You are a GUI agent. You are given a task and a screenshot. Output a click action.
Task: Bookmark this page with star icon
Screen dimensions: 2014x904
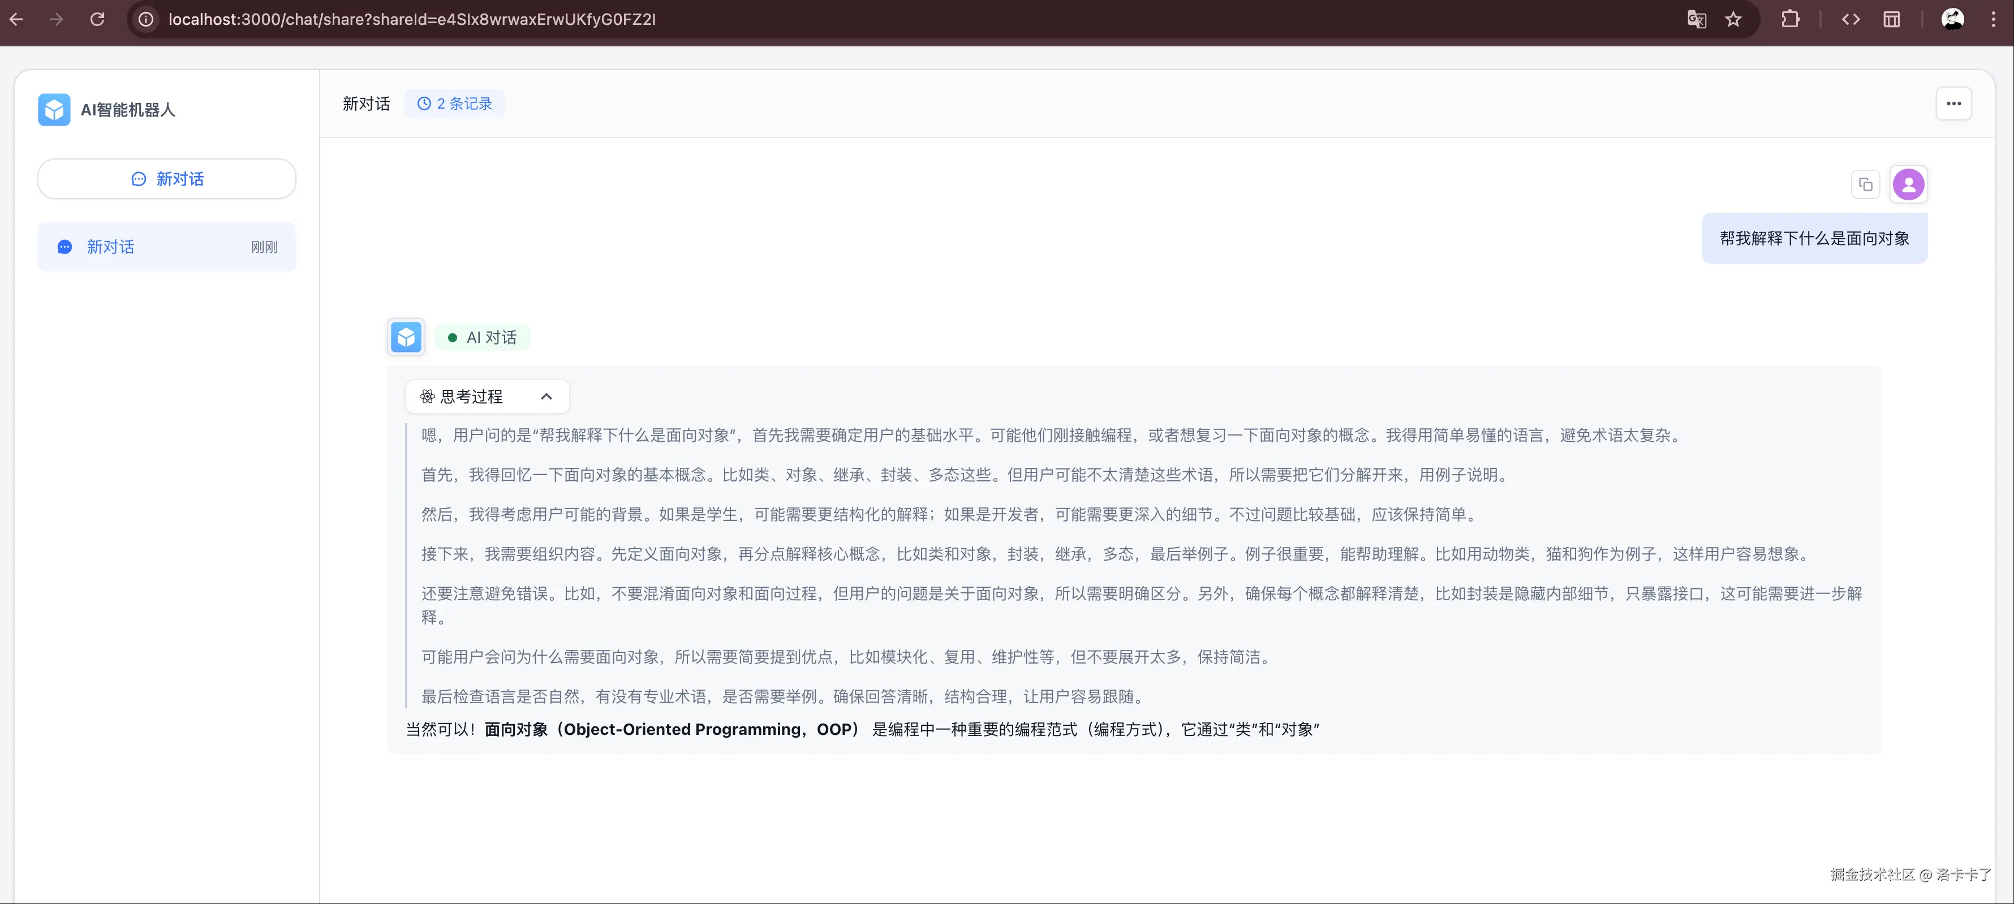coord(1733,19)
